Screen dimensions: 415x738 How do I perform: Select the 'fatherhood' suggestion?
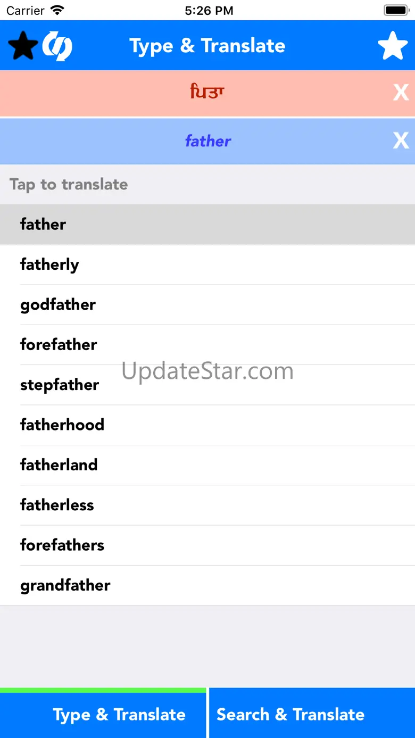pos(207,425)
